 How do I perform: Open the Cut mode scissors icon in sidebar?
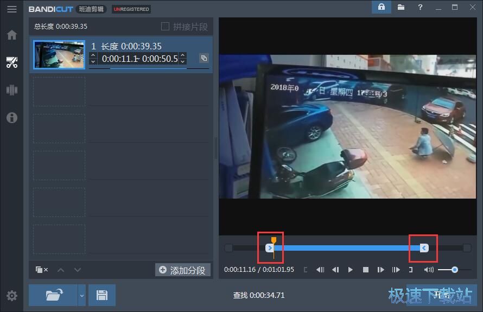[x=12, y=62]
